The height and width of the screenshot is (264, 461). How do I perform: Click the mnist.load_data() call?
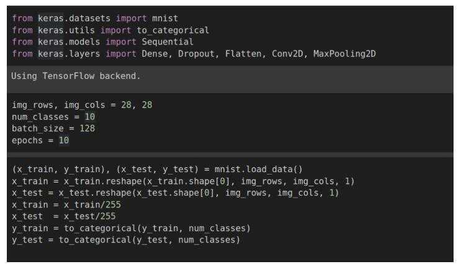(259, 170)
